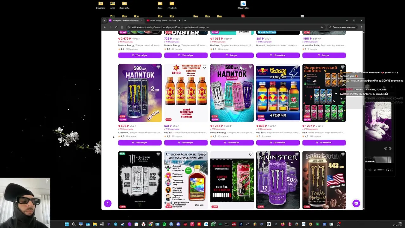
Task: Add 531 ₽ Red Bull Thai drink to cart
Action: pyautogui.click(x=186, y=142)
